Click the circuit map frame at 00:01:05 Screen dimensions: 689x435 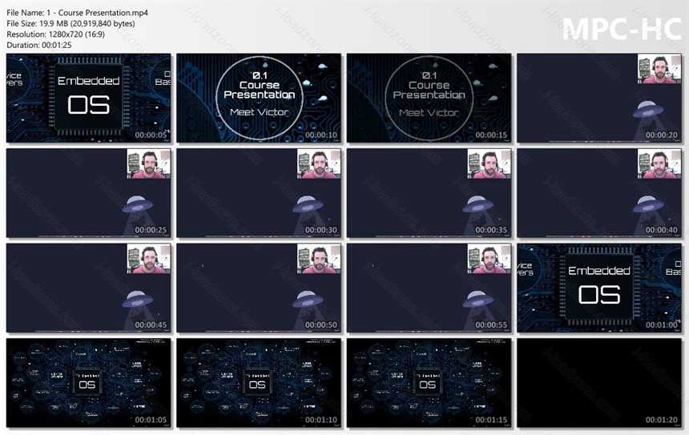(x=88, y=383)
